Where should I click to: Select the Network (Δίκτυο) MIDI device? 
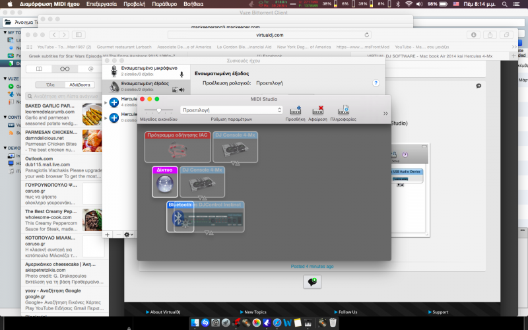164,182
